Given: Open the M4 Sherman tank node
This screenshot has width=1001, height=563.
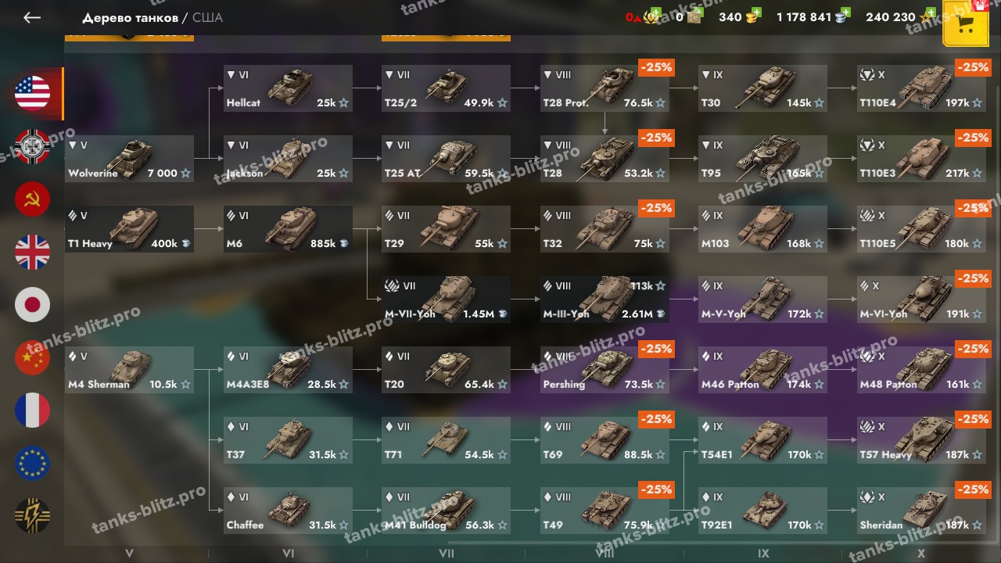Looking at the screenshot, I should pos(129,370).
